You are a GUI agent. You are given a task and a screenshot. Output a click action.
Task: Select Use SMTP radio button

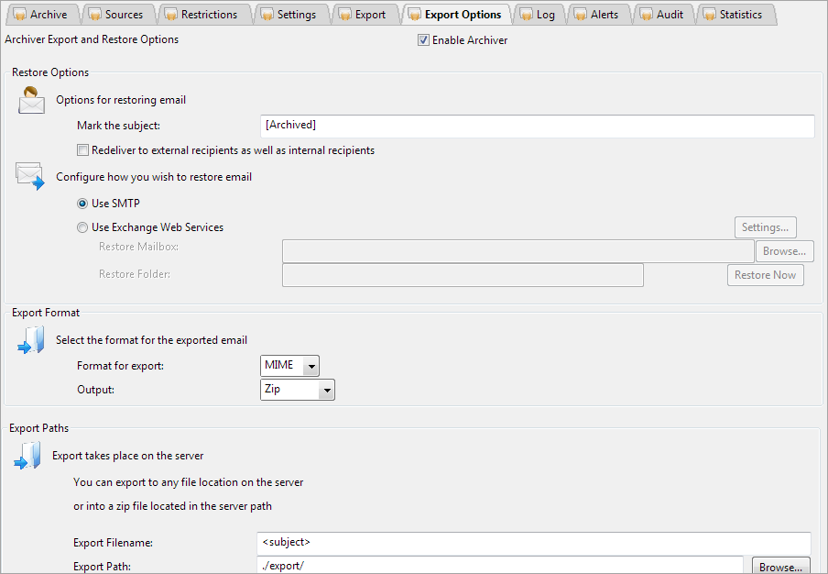[82, 204]
